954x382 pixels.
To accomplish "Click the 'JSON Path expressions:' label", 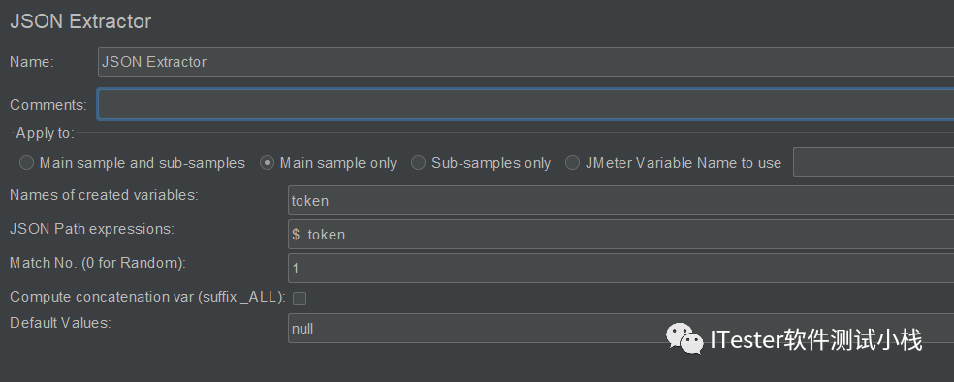I will tap(92, 229).
